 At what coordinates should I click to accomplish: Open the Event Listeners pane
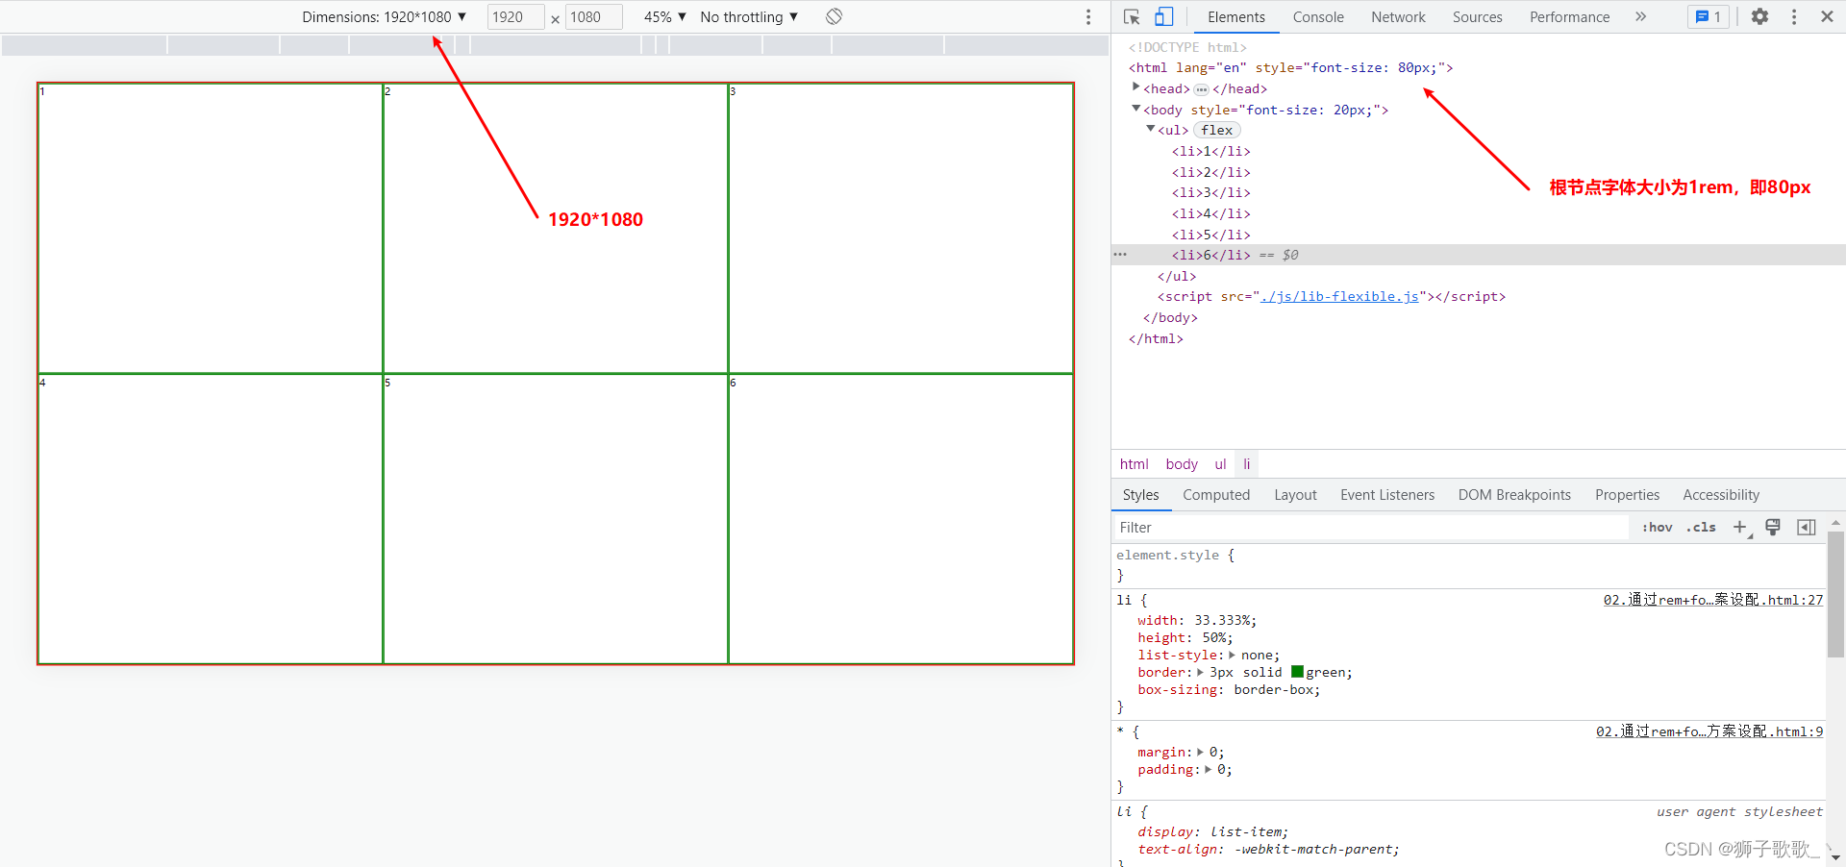click(1387, 495)
